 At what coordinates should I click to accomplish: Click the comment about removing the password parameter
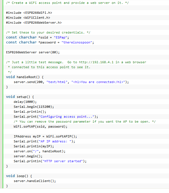[84, 122]
